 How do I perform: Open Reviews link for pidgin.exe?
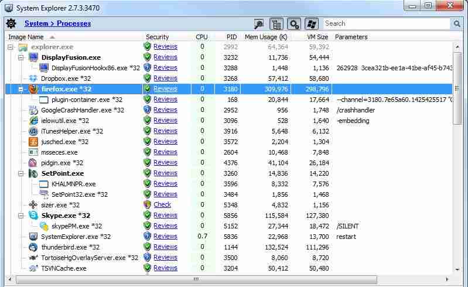[x=165, y=162]
